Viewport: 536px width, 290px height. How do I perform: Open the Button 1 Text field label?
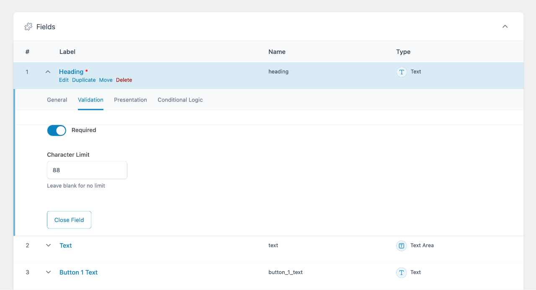pyautogui.click(x=78, y=272)
